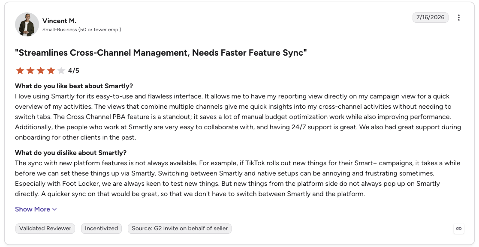Viewport: 479px width, 247px height.
Task: Click the Incentivized badge
Action: (x=102, y=229)
